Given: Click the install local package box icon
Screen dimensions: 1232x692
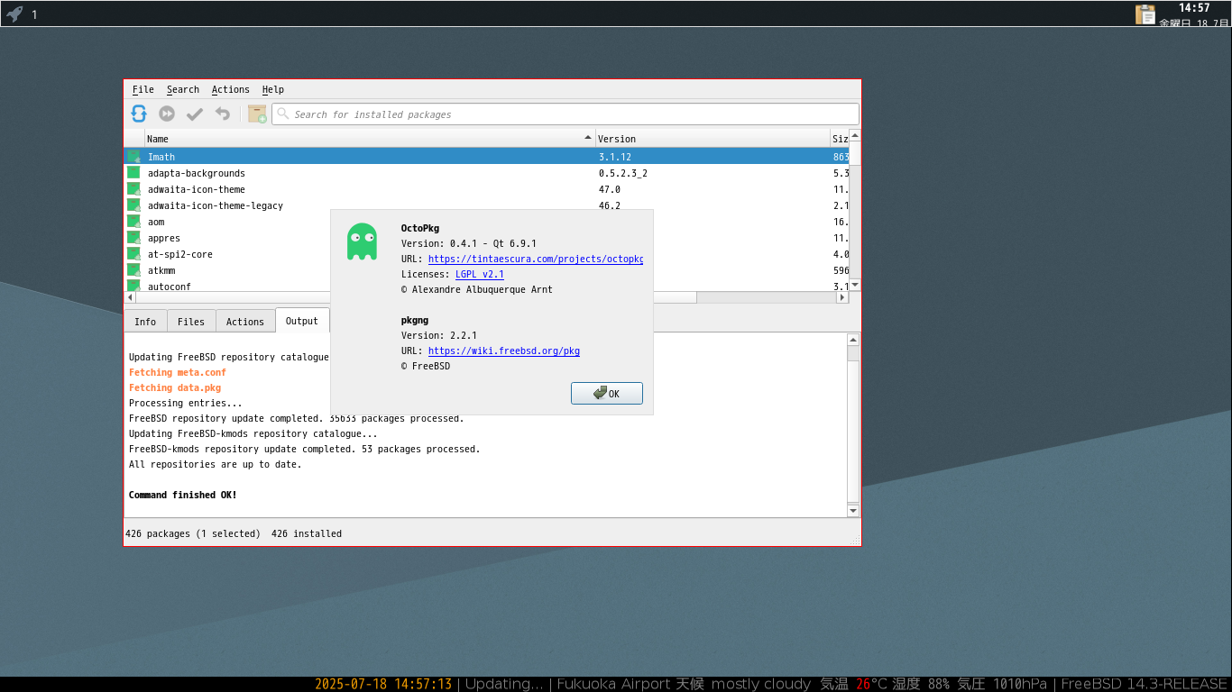Looking at the screenshot, I should point(257,114).
